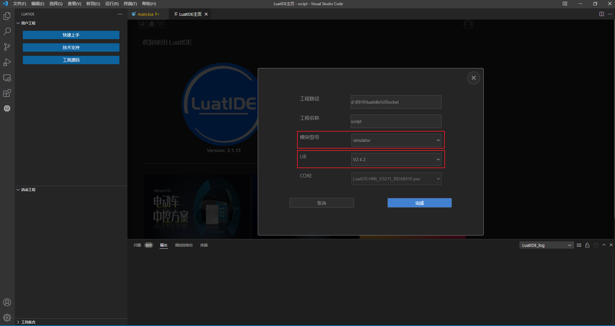This screenshot has width=615, height=326.
Task: Click the 工程名称 script input field
Action: tap(396, 121)
